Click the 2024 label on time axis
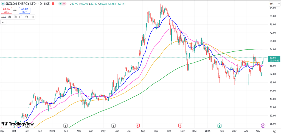 point(52,131)
